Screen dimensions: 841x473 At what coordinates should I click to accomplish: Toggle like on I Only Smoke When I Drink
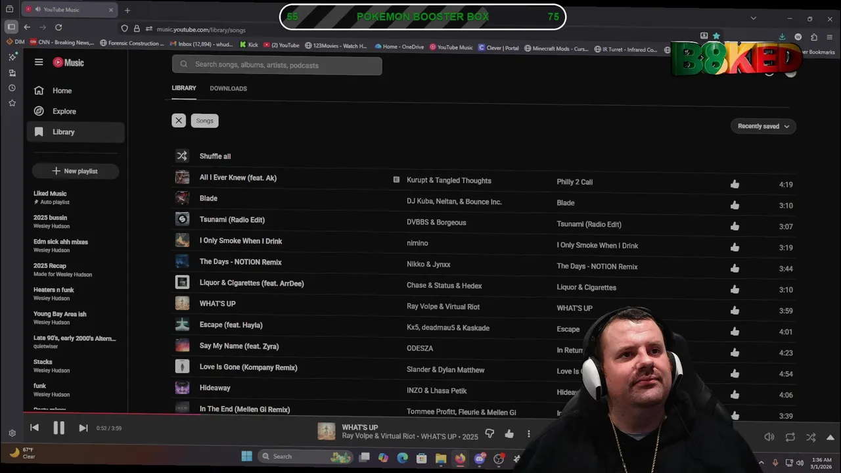(x=735, y=248)
